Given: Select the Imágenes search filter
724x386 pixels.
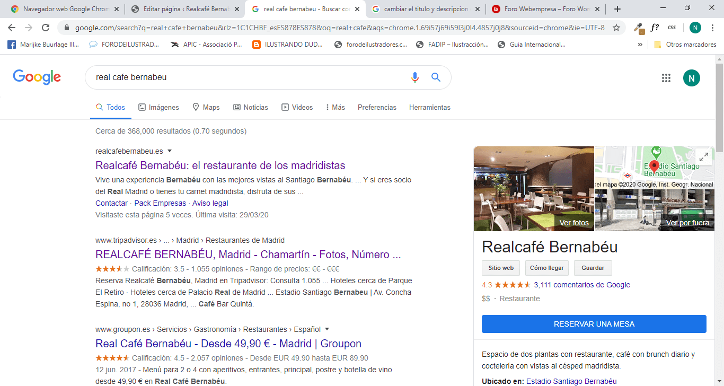Looking at the screenshot, I should pyautogui.click(x=158, y=107).
